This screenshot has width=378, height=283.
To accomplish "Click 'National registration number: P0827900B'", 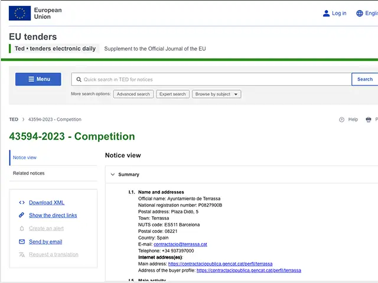I will pyautogui.click(x=180, y=205).
